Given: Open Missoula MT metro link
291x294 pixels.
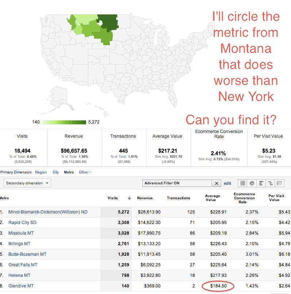Looking at the screenshot, I should click(x=21, y=233).
